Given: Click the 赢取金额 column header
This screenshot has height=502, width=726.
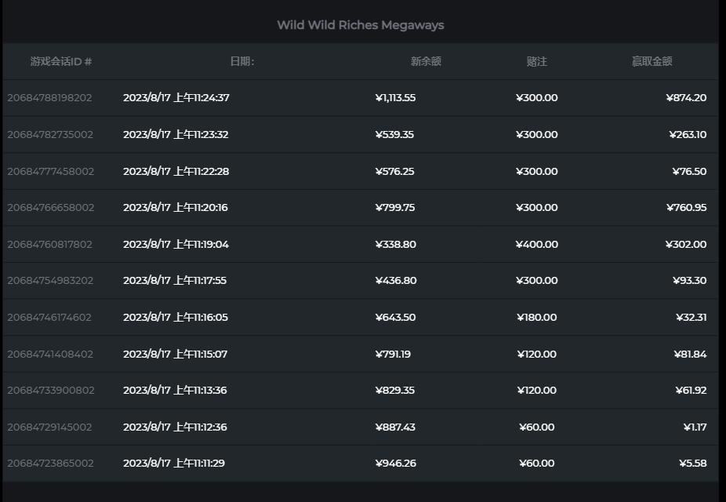Looking at the screenshot, I should click(x=652, y=61).
